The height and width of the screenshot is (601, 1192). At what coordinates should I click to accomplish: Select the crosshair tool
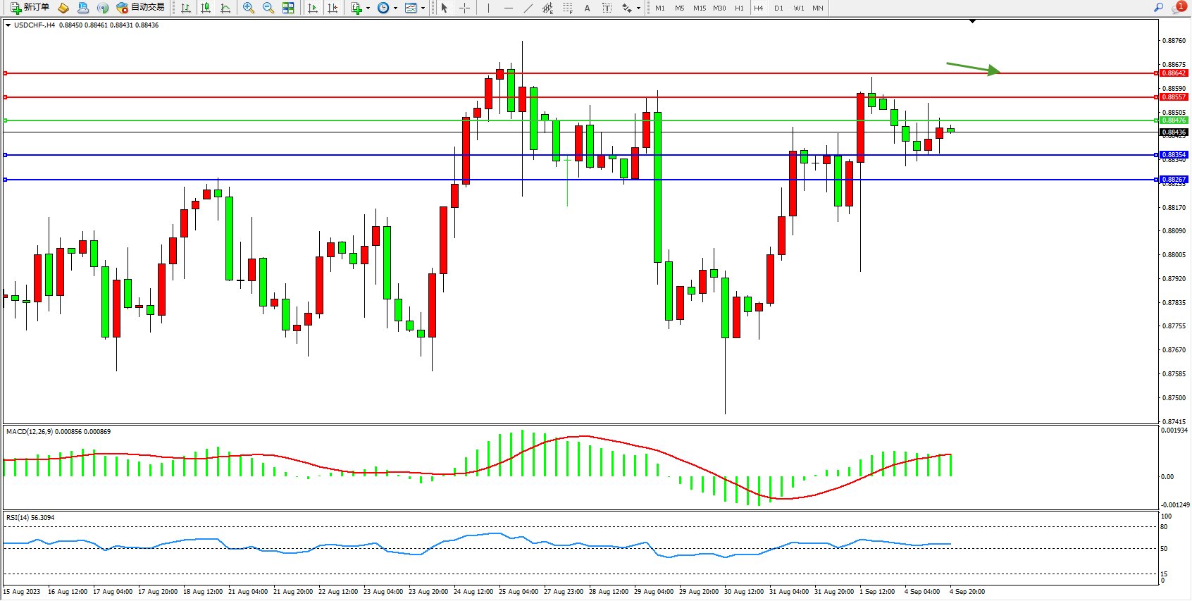[x=465, y=8]
